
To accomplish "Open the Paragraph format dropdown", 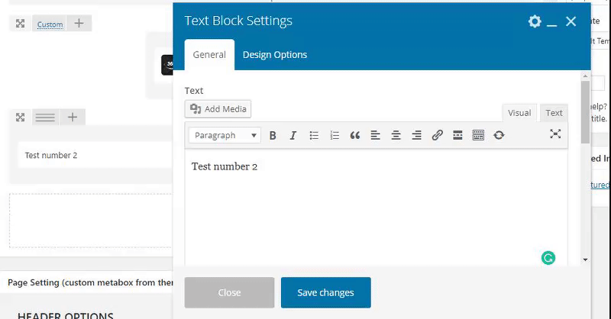I will (225, 135).
